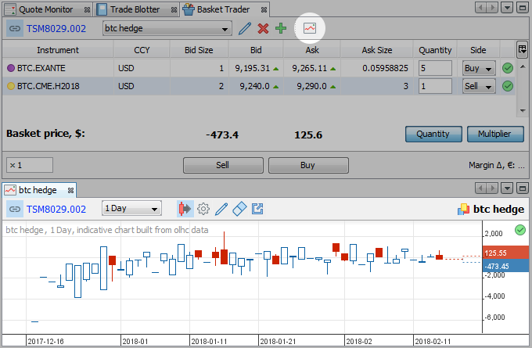Click btc hedge basket icon in chart header
Image resolution: width=532 pixels, height=348 pixels.
click(x=463, y=210)
